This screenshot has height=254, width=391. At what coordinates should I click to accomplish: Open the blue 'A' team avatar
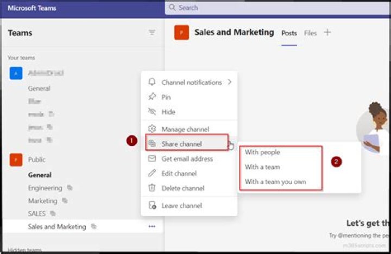coord(16,73)
